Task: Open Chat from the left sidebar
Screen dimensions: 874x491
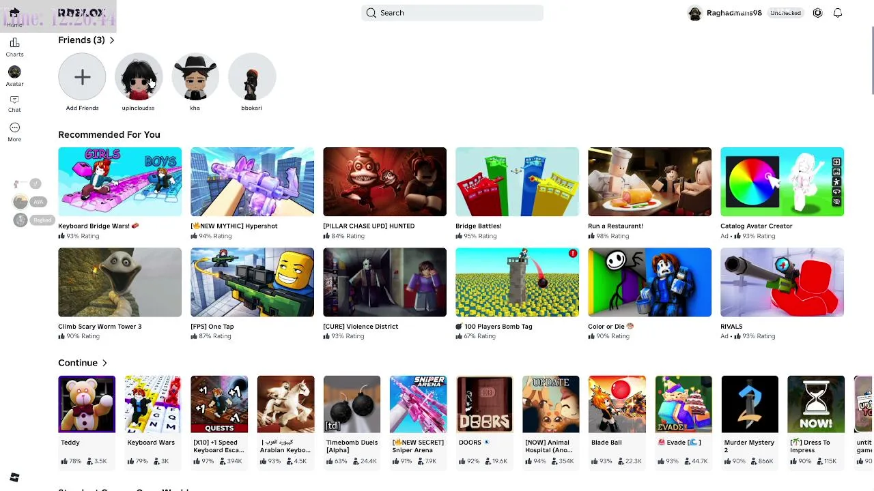Action: (x=14, y=104)
